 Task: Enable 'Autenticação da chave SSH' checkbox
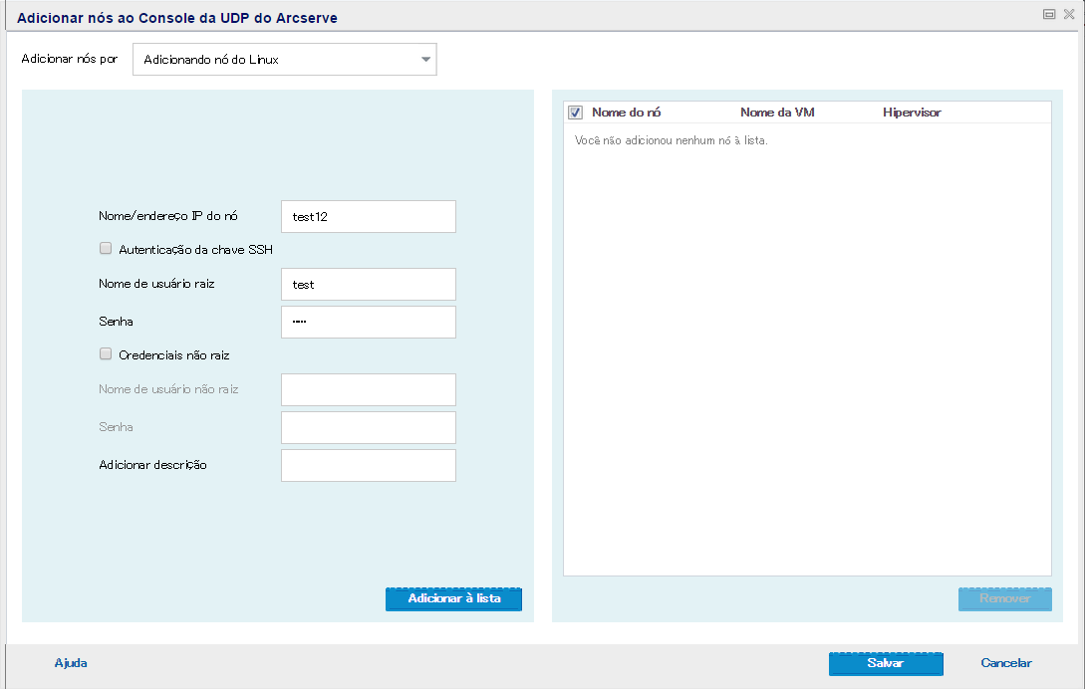(x=106, y=249)
